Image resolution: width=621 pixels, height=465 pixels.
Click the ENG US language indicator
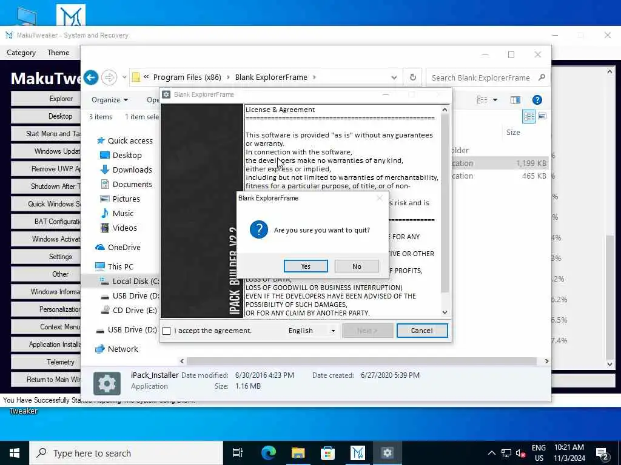[x=539, y=453]
